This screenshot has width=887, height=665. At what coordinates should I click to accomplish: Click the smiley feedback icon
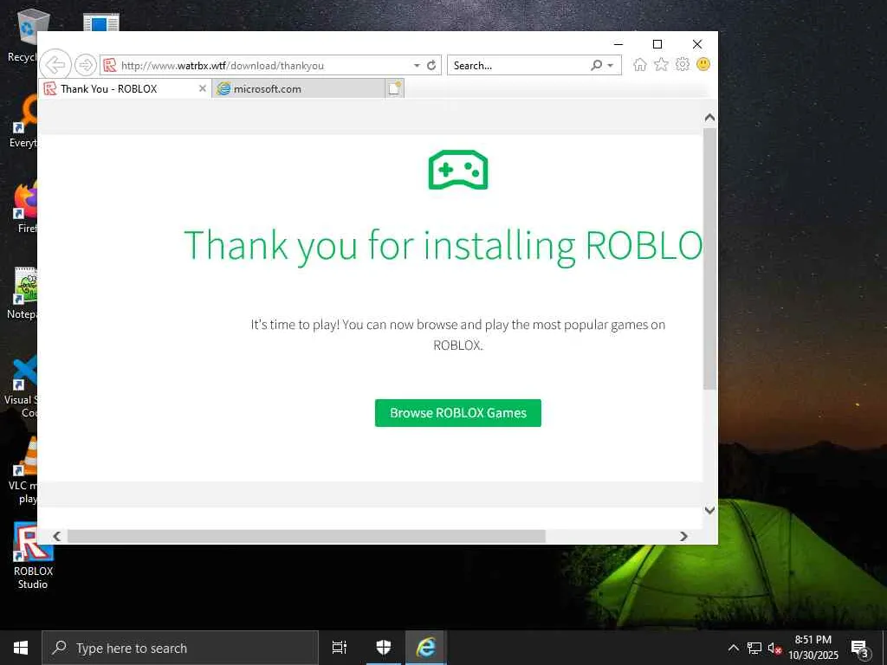coord(703,64)
